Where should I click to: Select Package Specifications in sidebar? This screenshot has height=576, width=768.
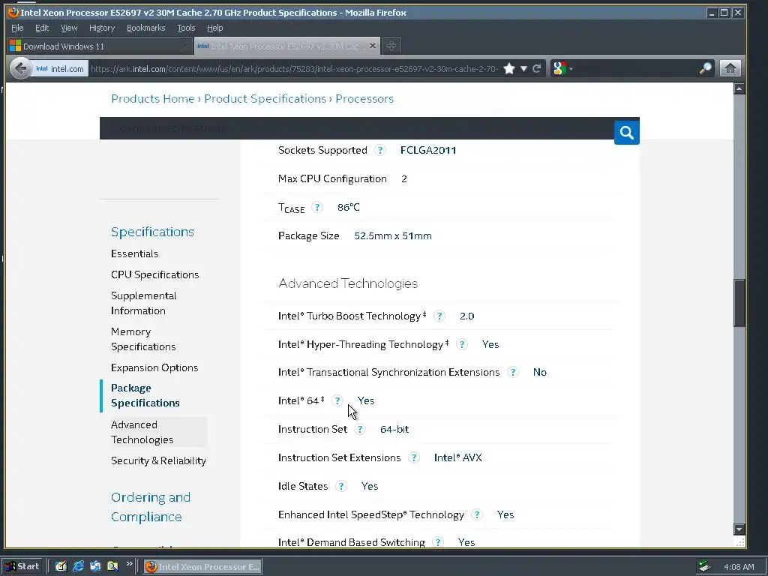[x=145, y=395]
